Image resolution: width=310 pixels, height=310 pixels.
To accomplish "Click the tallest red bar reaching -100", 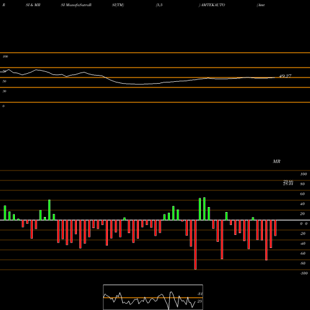I will pyautogui.click(x=195, y=245).
